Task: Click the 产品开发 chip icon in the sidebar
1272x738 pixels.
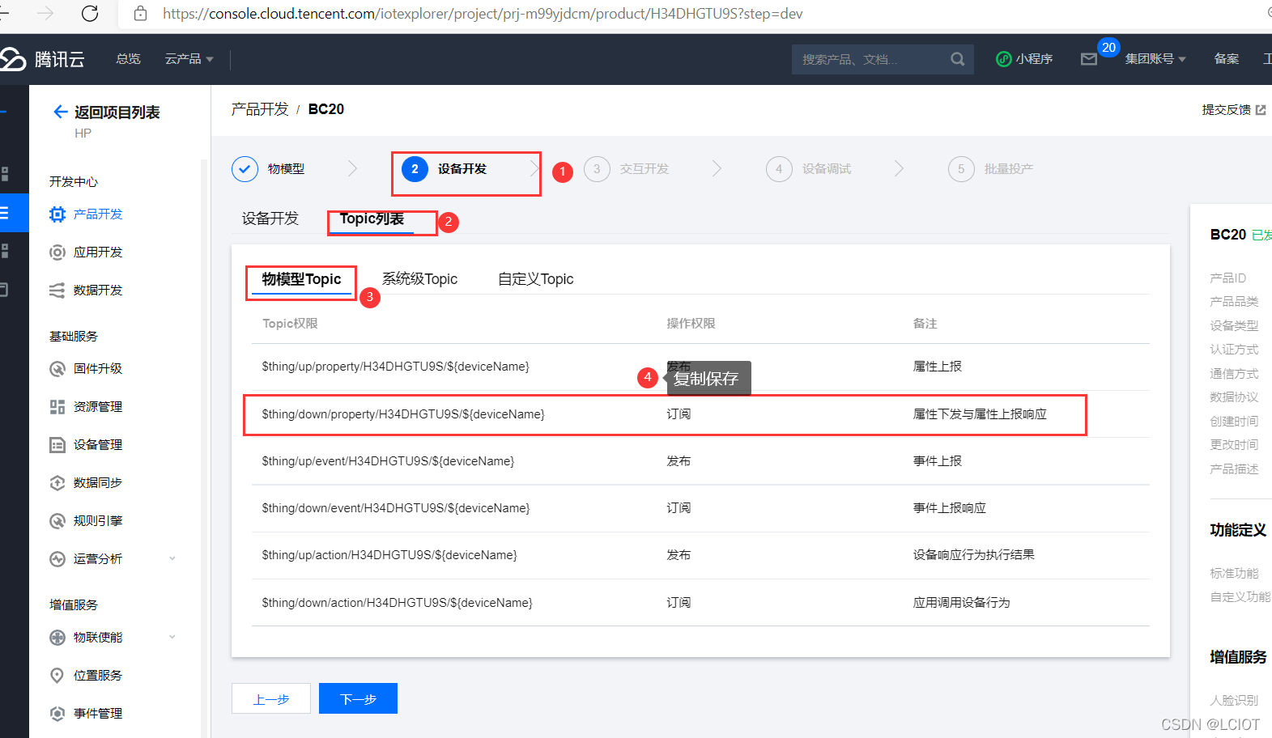Action: click(57, 214)
